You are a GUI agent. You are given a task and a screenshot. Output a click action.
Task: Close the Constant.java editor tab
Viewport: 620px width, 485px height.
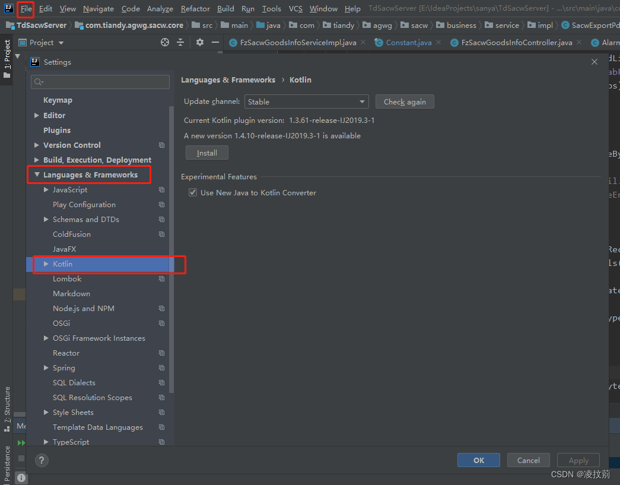438,42
